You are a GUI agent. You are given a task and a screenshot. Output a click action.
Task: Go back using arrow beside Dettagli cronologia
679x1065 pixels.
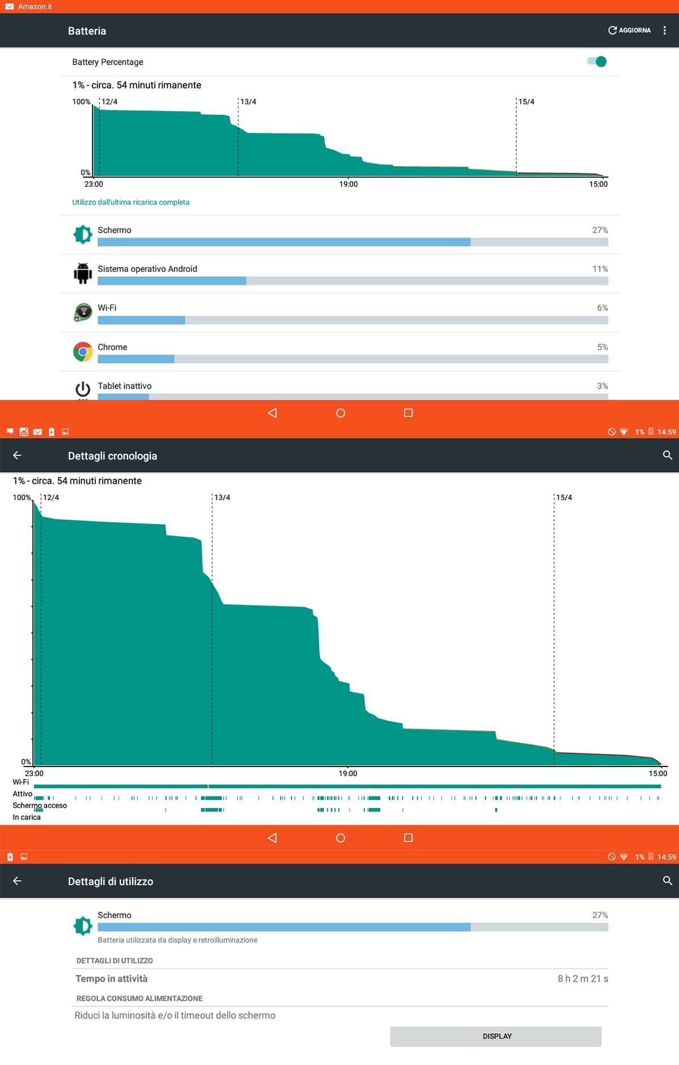[17, 456]
